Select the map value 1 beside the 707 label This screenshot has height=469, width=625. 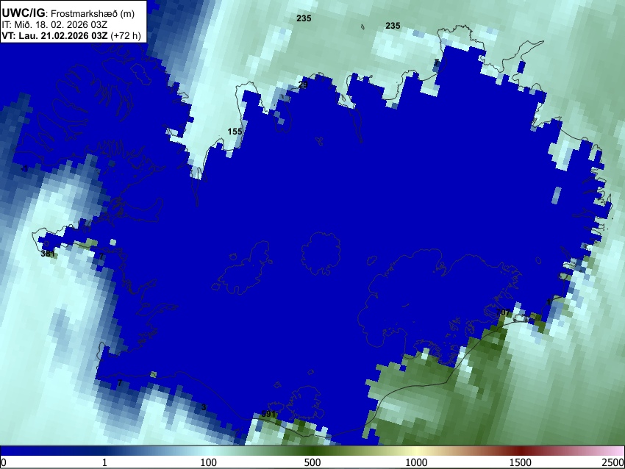(x=549, y=302)
